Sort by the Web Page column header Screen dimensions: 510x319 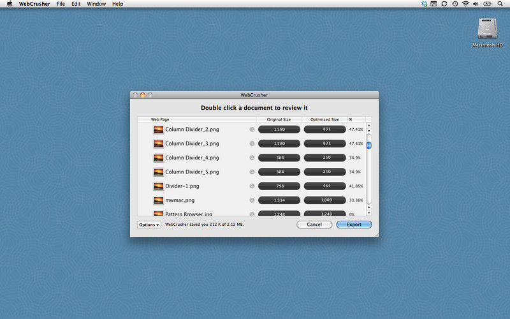pos(197,119)
